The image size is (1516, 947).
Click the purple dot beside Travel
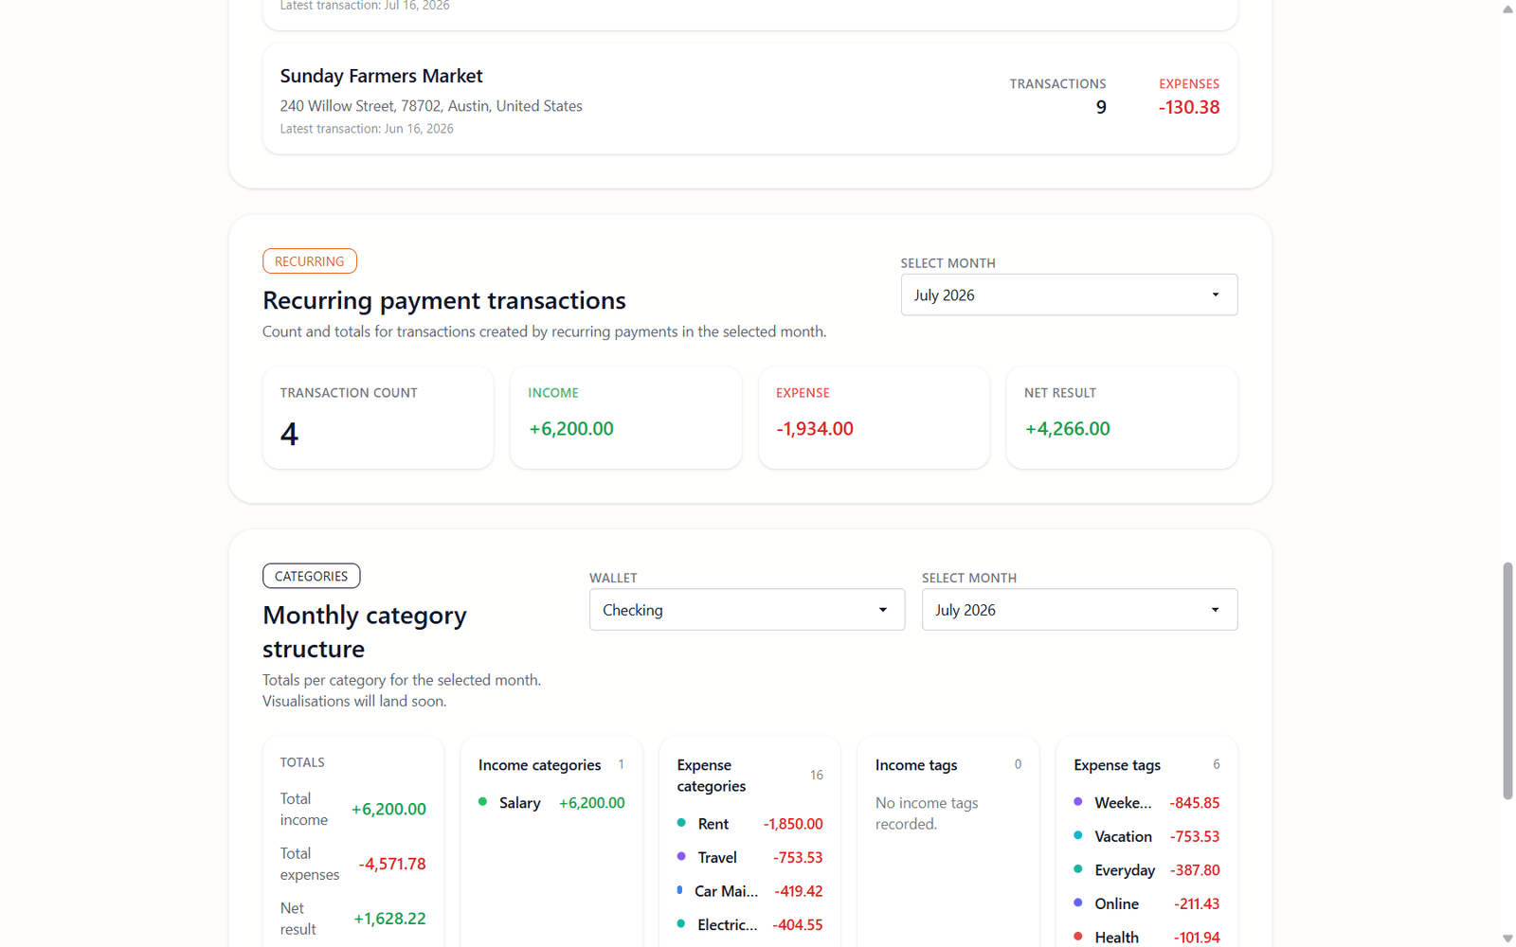click(681, 856)
